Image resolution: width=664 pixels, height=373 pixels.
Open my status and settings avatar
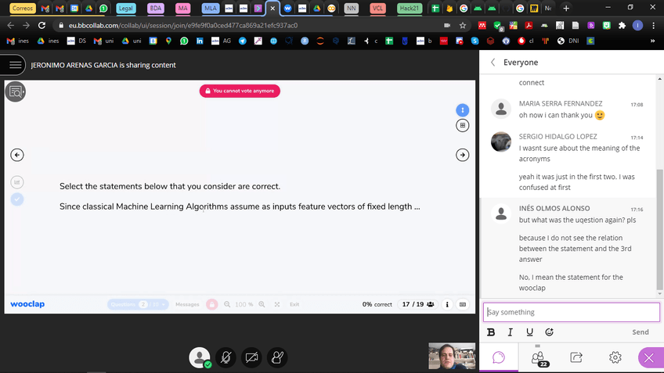[200, 357]
